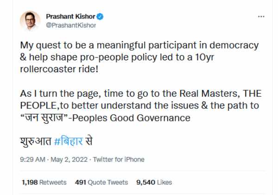Viewport: 278px width, 195px height.
Task: Open the three-dot more options menu
Action: pos(261,16)
